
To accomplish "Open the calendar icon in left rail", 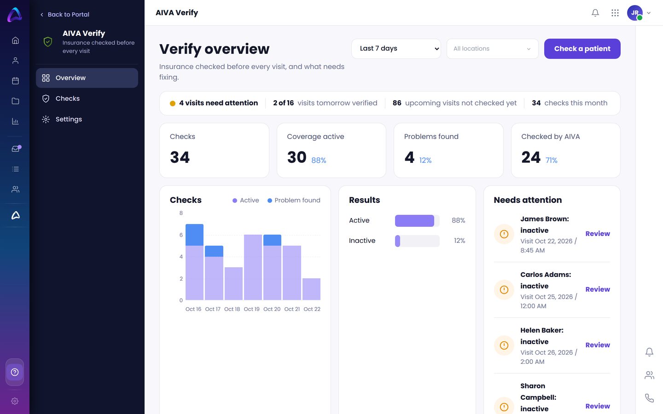I will (15, 81).
